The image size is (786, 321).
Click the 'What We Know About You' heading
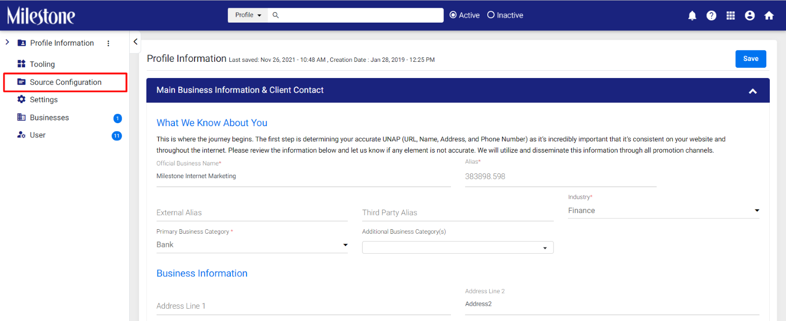click(212, 123)
